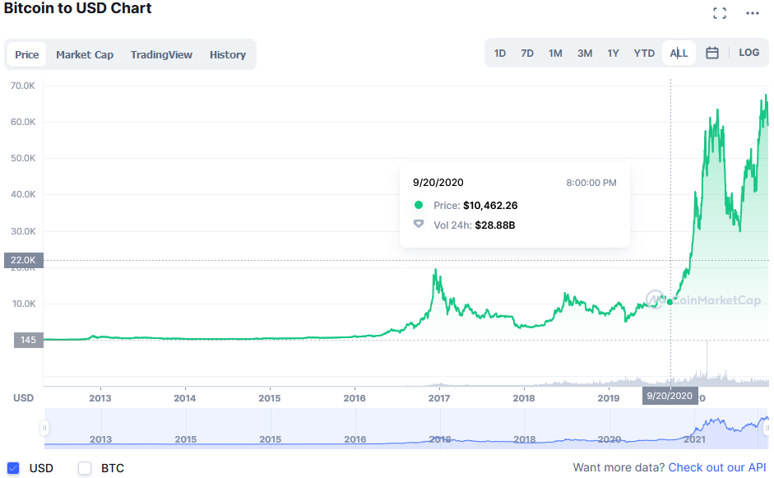Follow the Check out our API link

tap(716, 467)
